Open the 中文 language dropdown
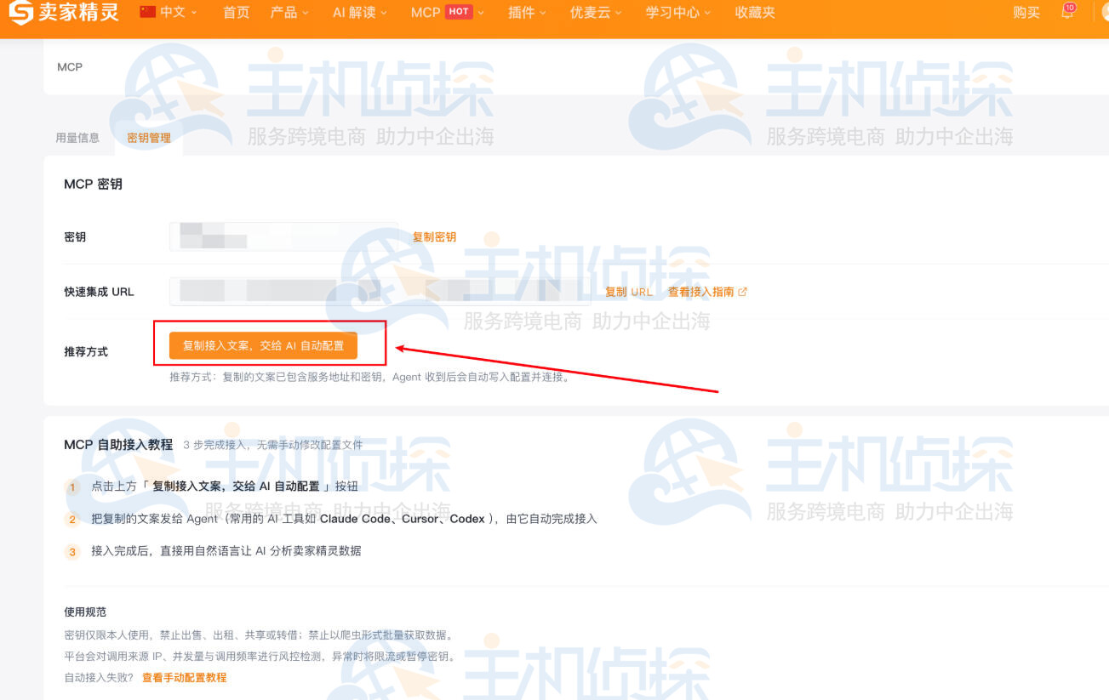1109x700 pixels. pyautogui.click(x=178, y=13)
